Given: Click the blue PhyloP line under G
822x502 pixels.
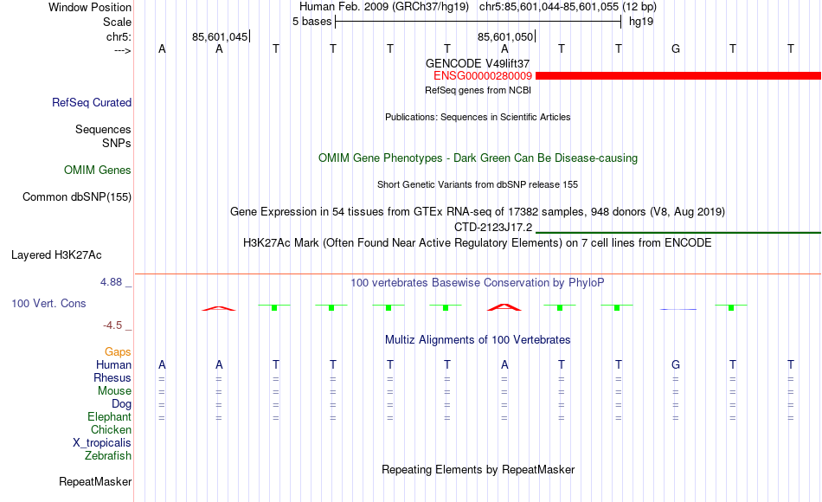Looking at the screenshot, I should pos(678,310).
